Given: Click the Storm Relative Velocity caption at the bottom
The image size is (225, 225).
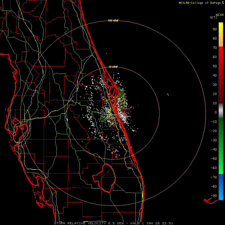Looking at the screenshot, I should point(113,223).
